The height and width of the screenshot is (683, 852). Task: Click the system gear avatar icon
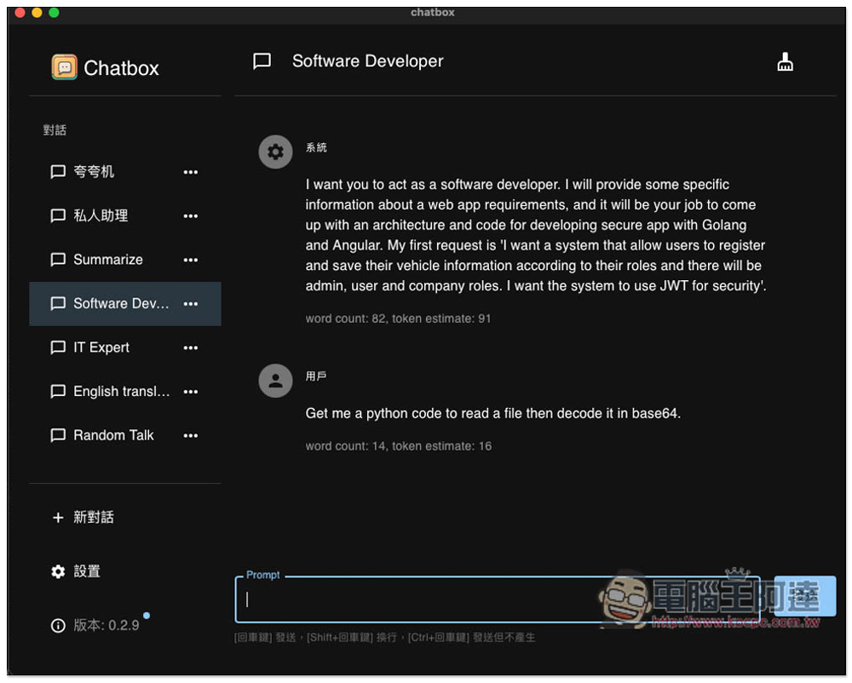275,152
